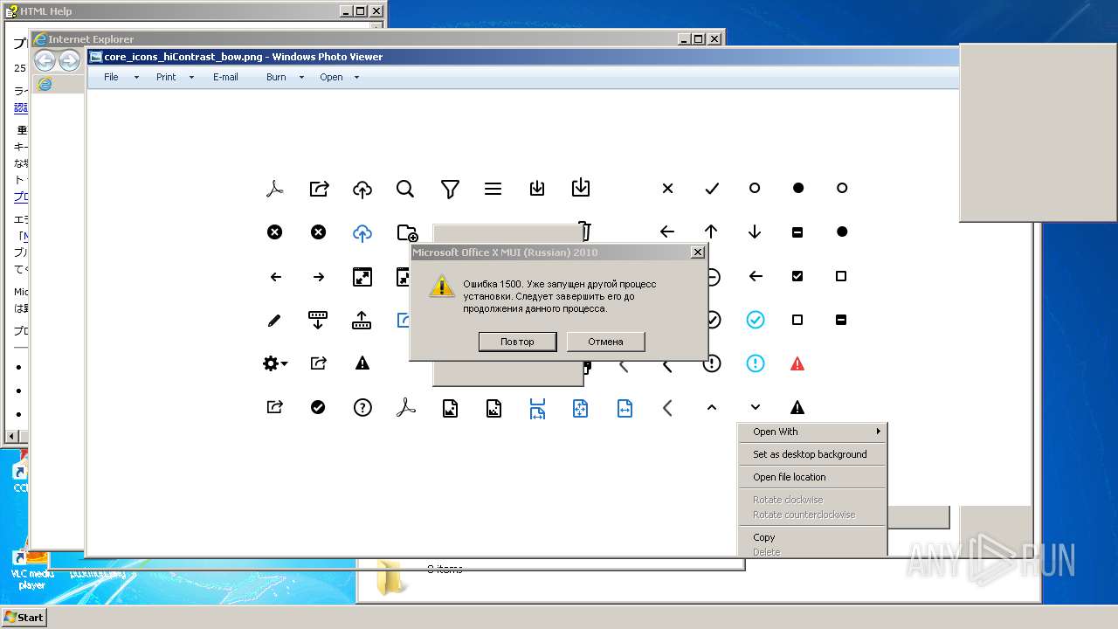Click the black cloud upload icon
Image resolution: width=1118 pixels, height=629 pixels.
tap(362, 189)
